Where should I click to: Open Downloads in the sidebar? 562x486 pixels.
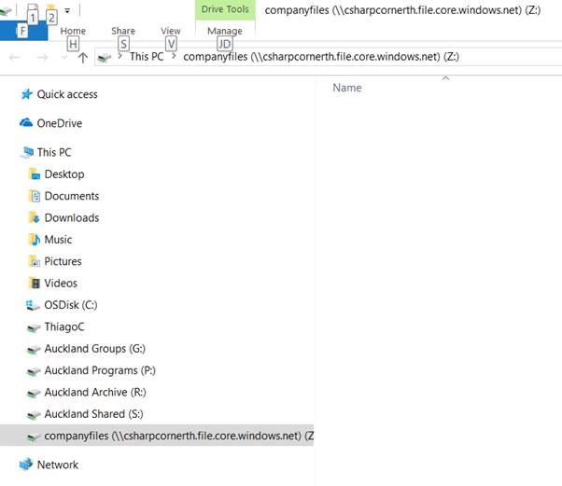[x=72, y=217]
